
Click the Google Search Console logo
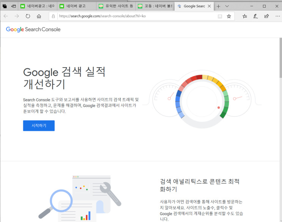coord(33,30)
